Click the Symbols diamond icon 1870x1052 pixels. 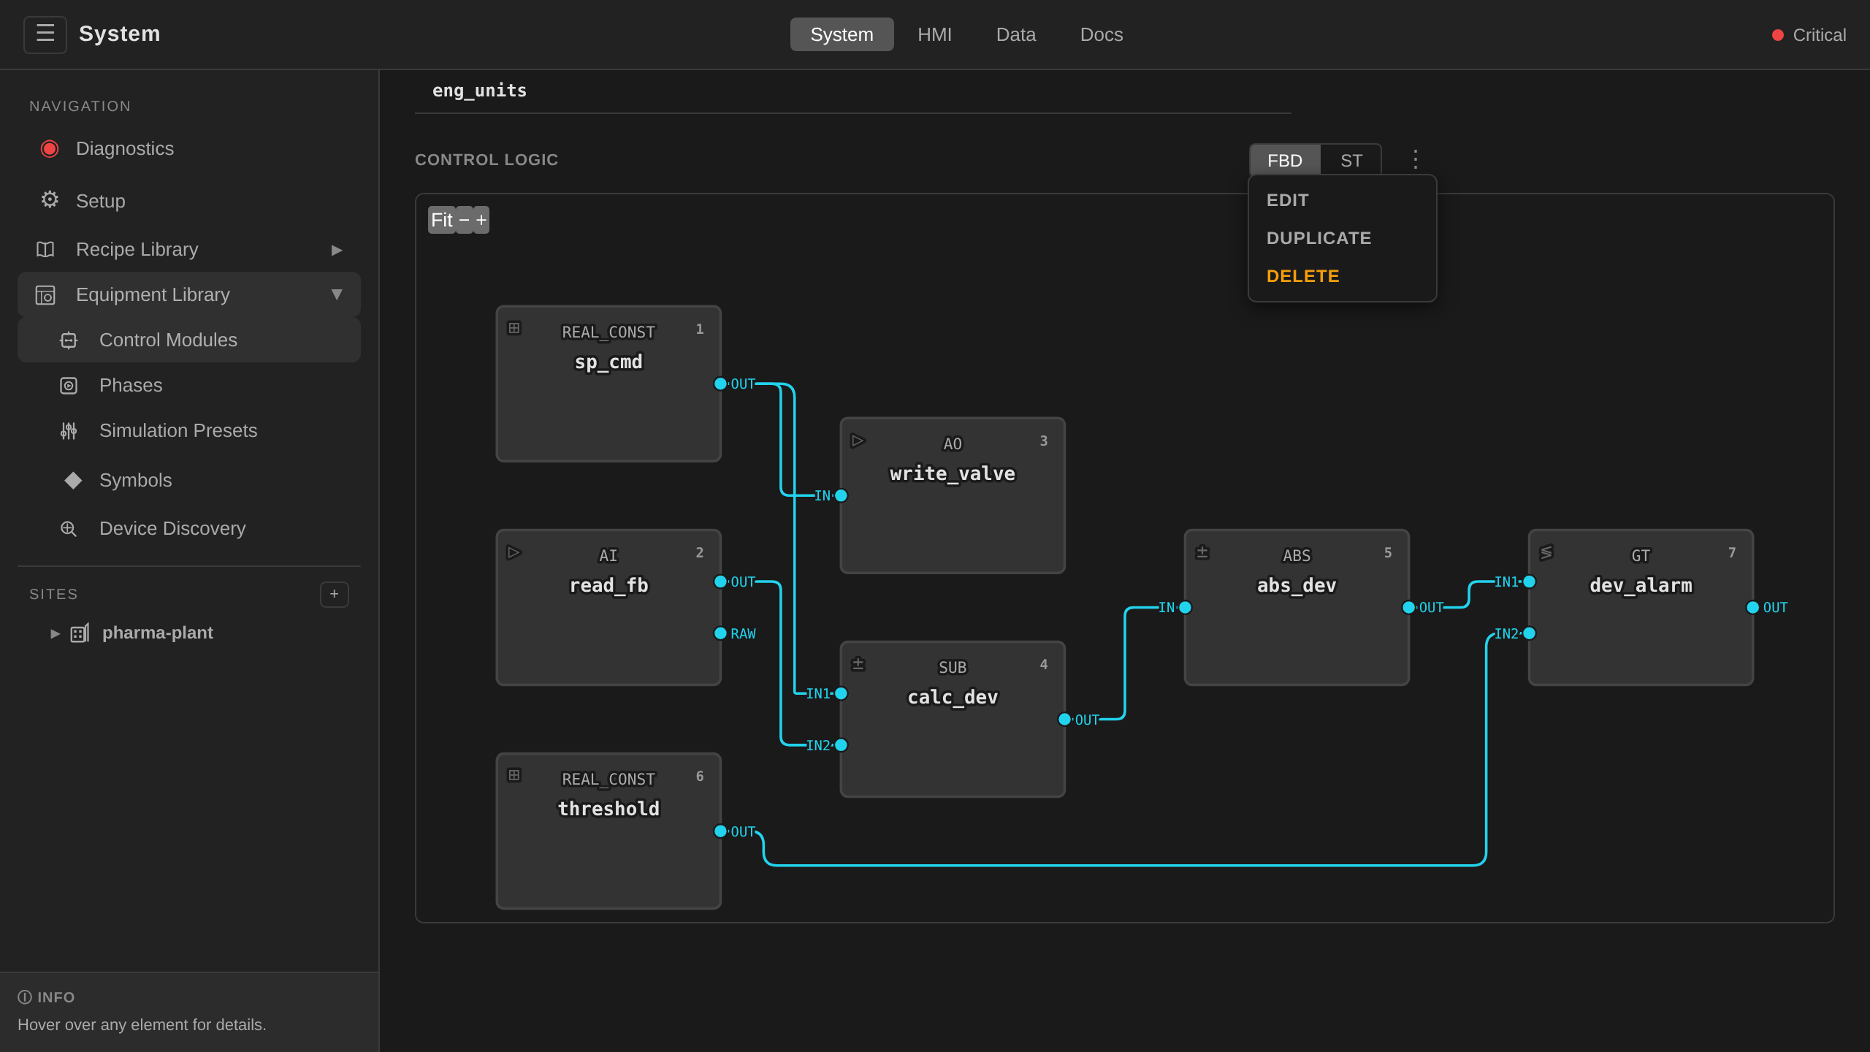pyautogui.click(x=73, y=480)
